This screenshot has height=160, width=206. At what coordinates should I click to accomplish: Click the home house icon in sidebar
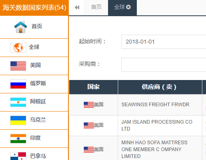(x=21, y=27)
